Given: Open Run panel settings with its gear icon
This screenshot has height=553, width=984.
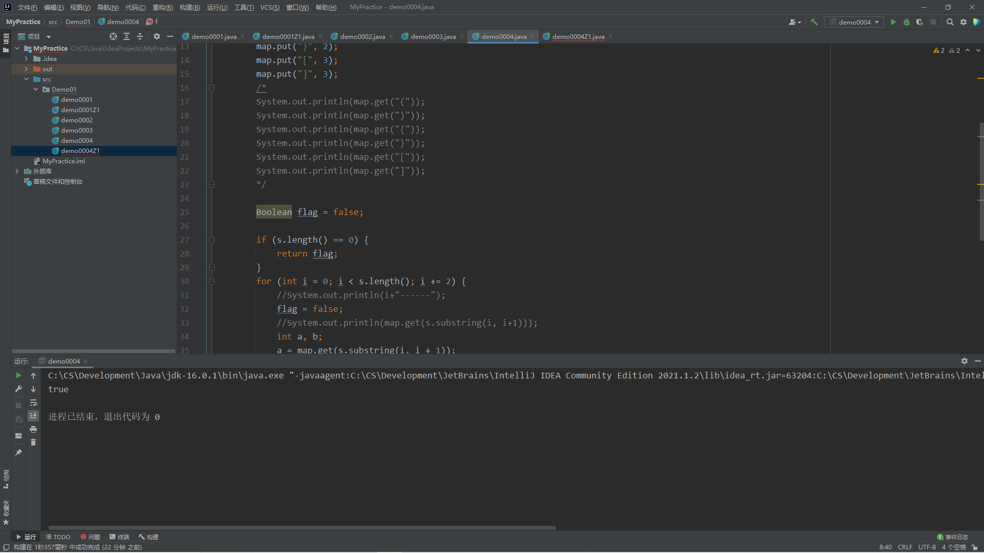Looking at the screenshot, I should 965,361.
